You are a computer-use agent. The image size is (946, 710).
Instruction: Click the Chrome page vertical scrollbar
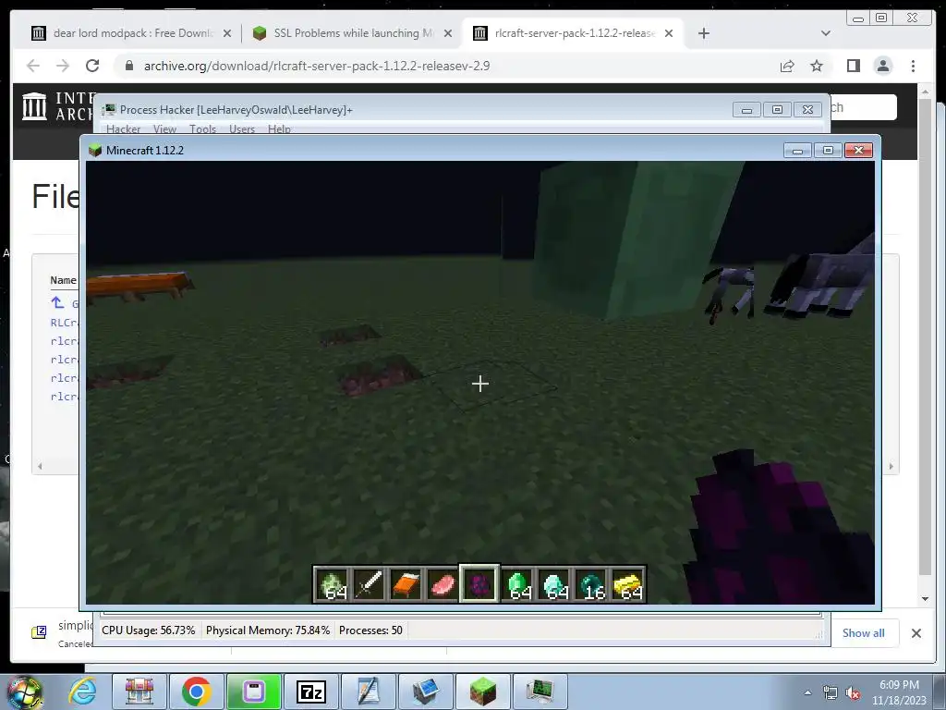(x=925, y=335)
